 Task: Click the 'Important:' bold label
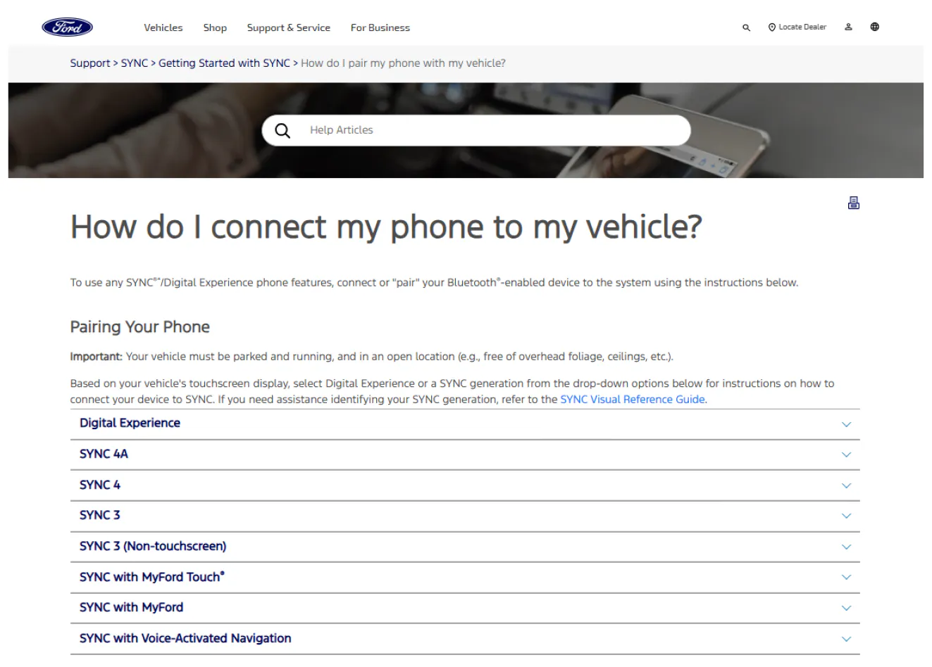coord(97,357)
